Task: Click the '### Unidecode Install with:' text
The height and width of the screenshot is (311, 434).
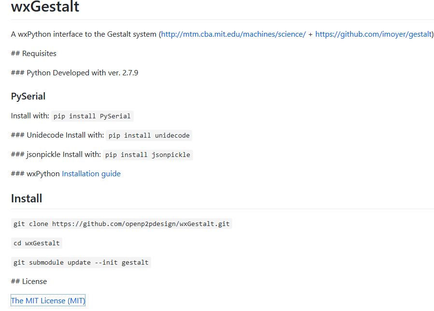Action: coord(57,135)
